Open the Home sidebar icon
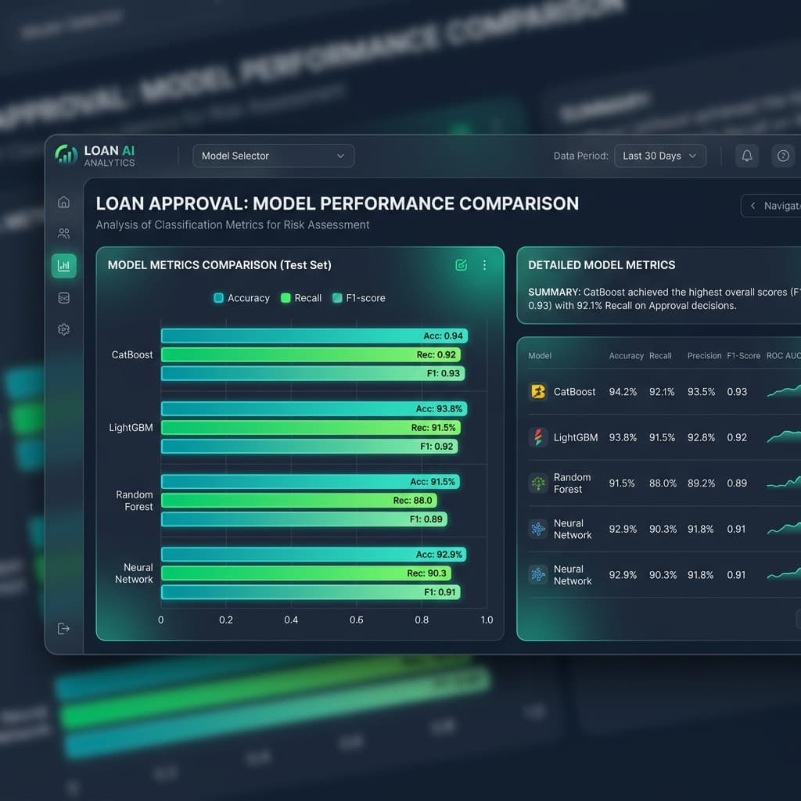This screenshot has height=801, width=801. pos(64,202)
